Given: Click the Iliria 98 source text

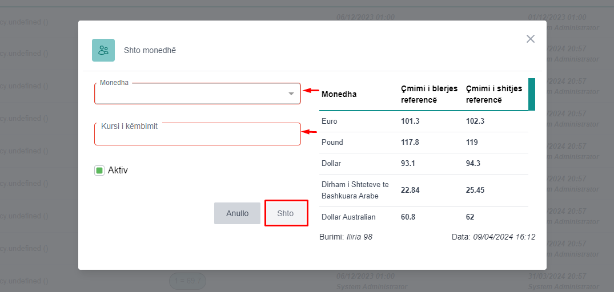Looking at the screenshot, I should (x=359, y=237).
